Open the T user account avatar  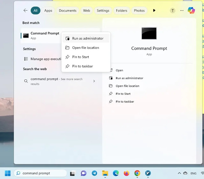pyautogui.click(x=172, y=11)
